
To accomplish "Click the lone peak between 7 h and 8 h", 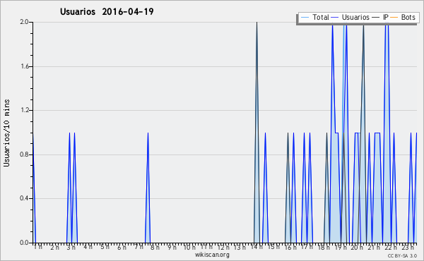I will (148, 188).
